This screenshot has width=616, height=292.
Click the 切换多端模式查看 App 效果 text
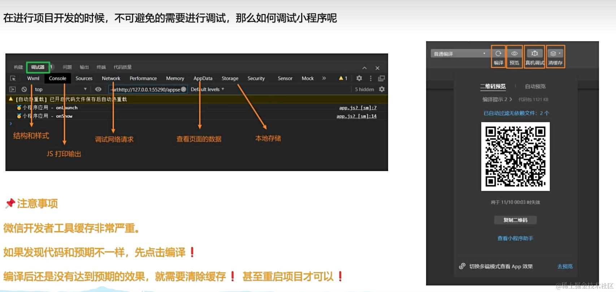click(x=501, y=266)
